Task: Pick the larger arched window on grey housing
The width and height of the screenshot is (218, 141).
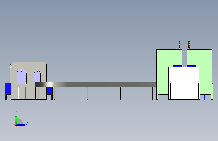Action: pos(22,76)
